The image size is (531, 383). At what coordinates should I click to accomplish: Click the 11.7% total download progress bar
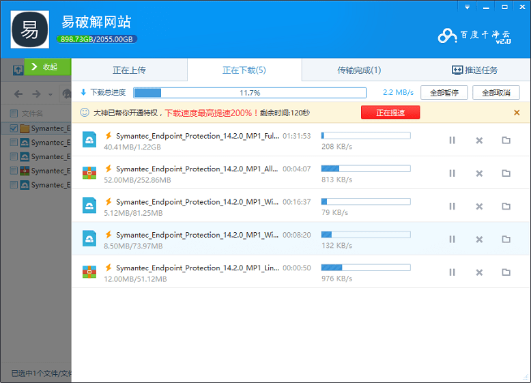click(x=249, y=93)
